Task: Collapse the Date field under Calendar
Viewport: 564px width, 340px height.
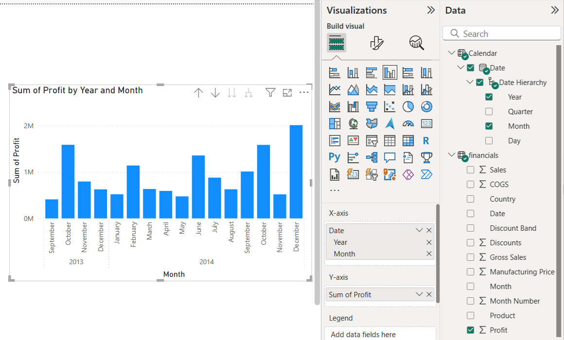Action: tap(460, 67)
